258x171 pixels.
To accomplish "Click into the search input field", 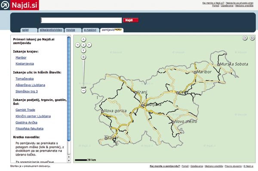I will (81, 20).
